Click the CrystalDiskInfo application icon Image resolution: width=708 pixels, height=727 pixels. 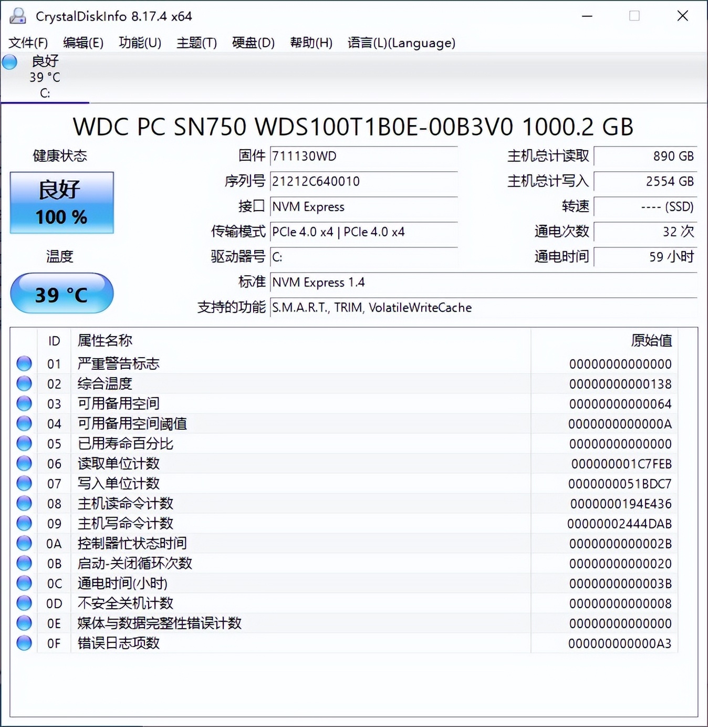pos(18,16)
